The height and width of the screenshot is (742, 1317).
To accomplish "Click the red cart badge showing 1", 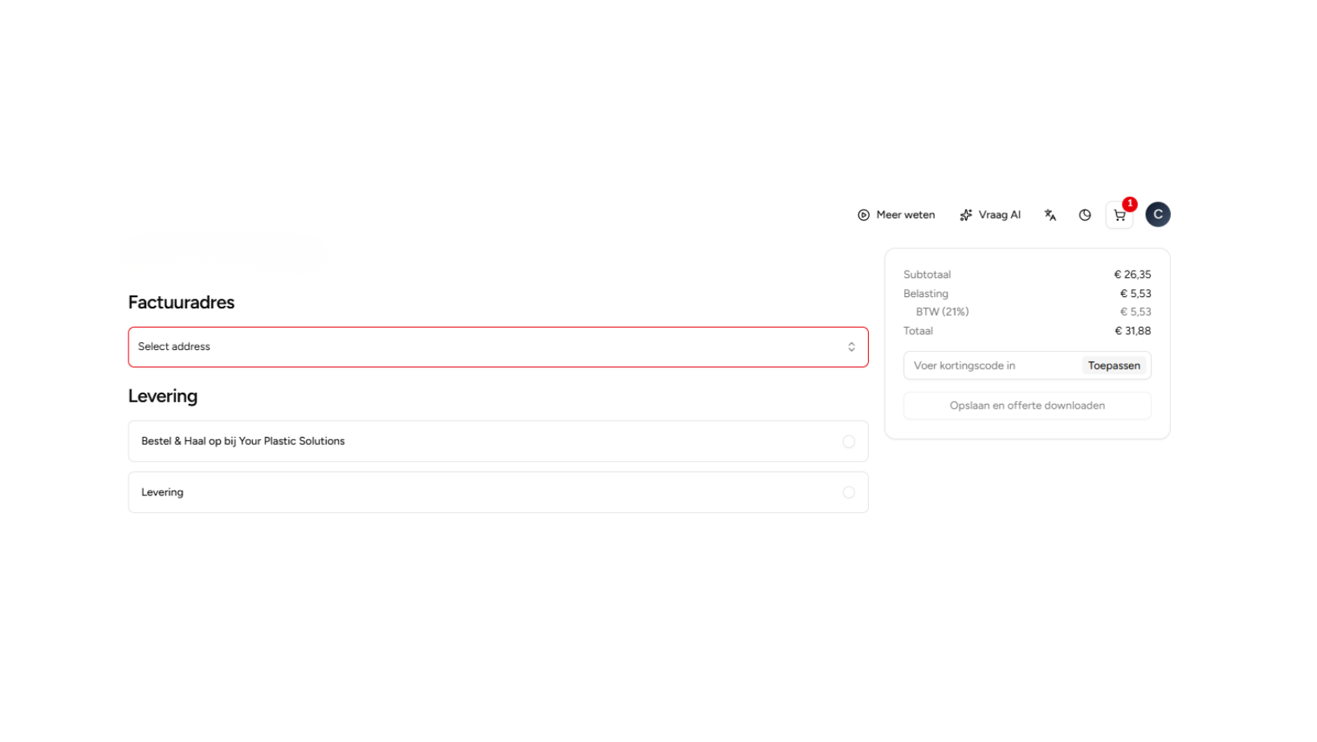I will point(1129,204).
